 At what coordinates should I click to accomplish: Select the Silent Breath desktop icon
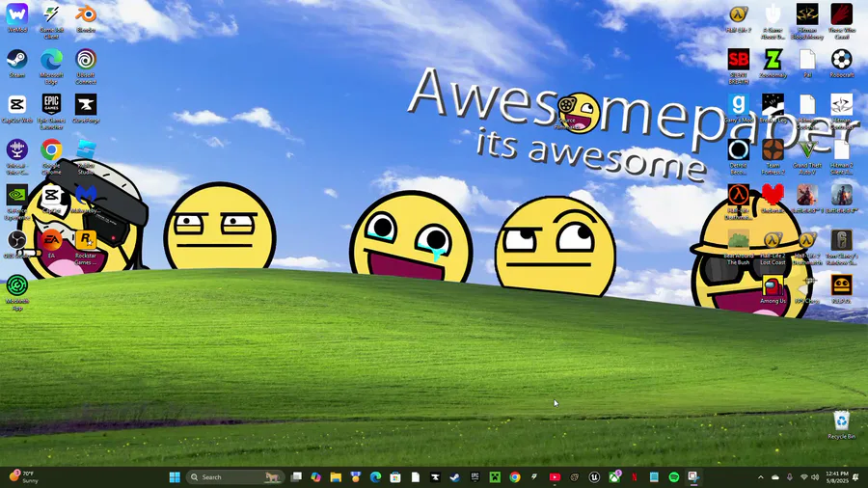point(739,67)
